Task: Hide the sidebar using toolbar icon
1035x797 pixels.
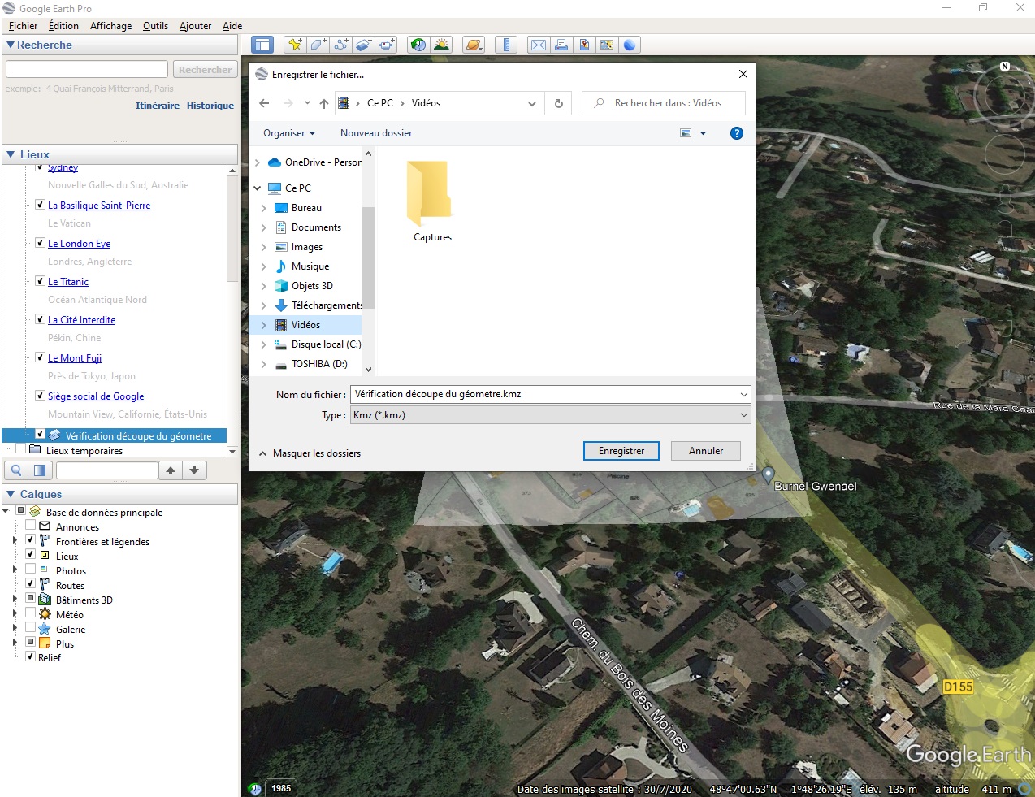Action: (262, 45)
